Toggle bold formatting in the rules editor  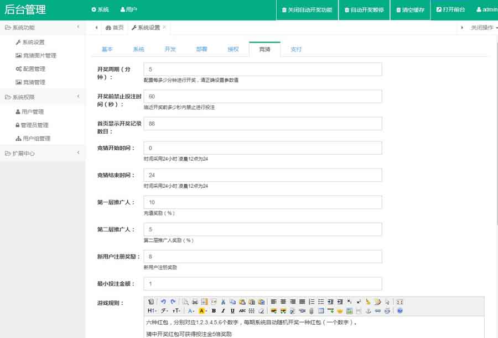coord(214,311)
